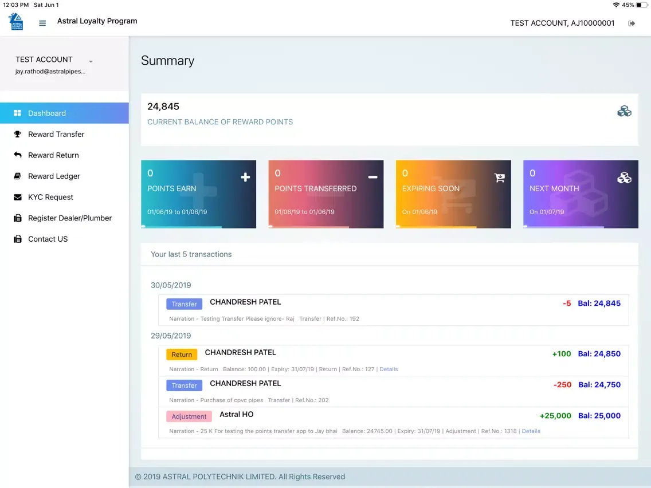Click the 12:03 PM status bar clock
The image size is (651, 488).
tap(16, 5)
